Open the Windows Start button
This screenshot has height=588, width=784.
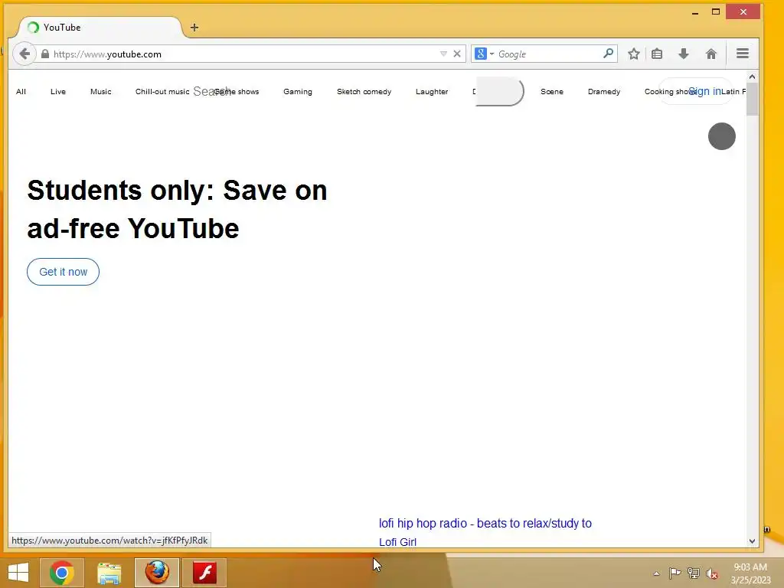tap(18, 573)
